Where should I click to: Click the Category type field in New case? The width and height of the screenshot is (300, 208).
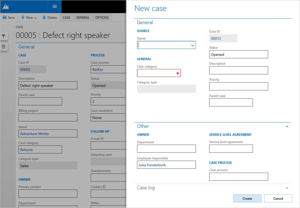click(166, 89)
